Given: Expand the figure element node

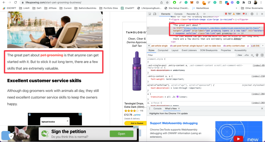Looking at the screenshot, I should click(x=170, y=20).
